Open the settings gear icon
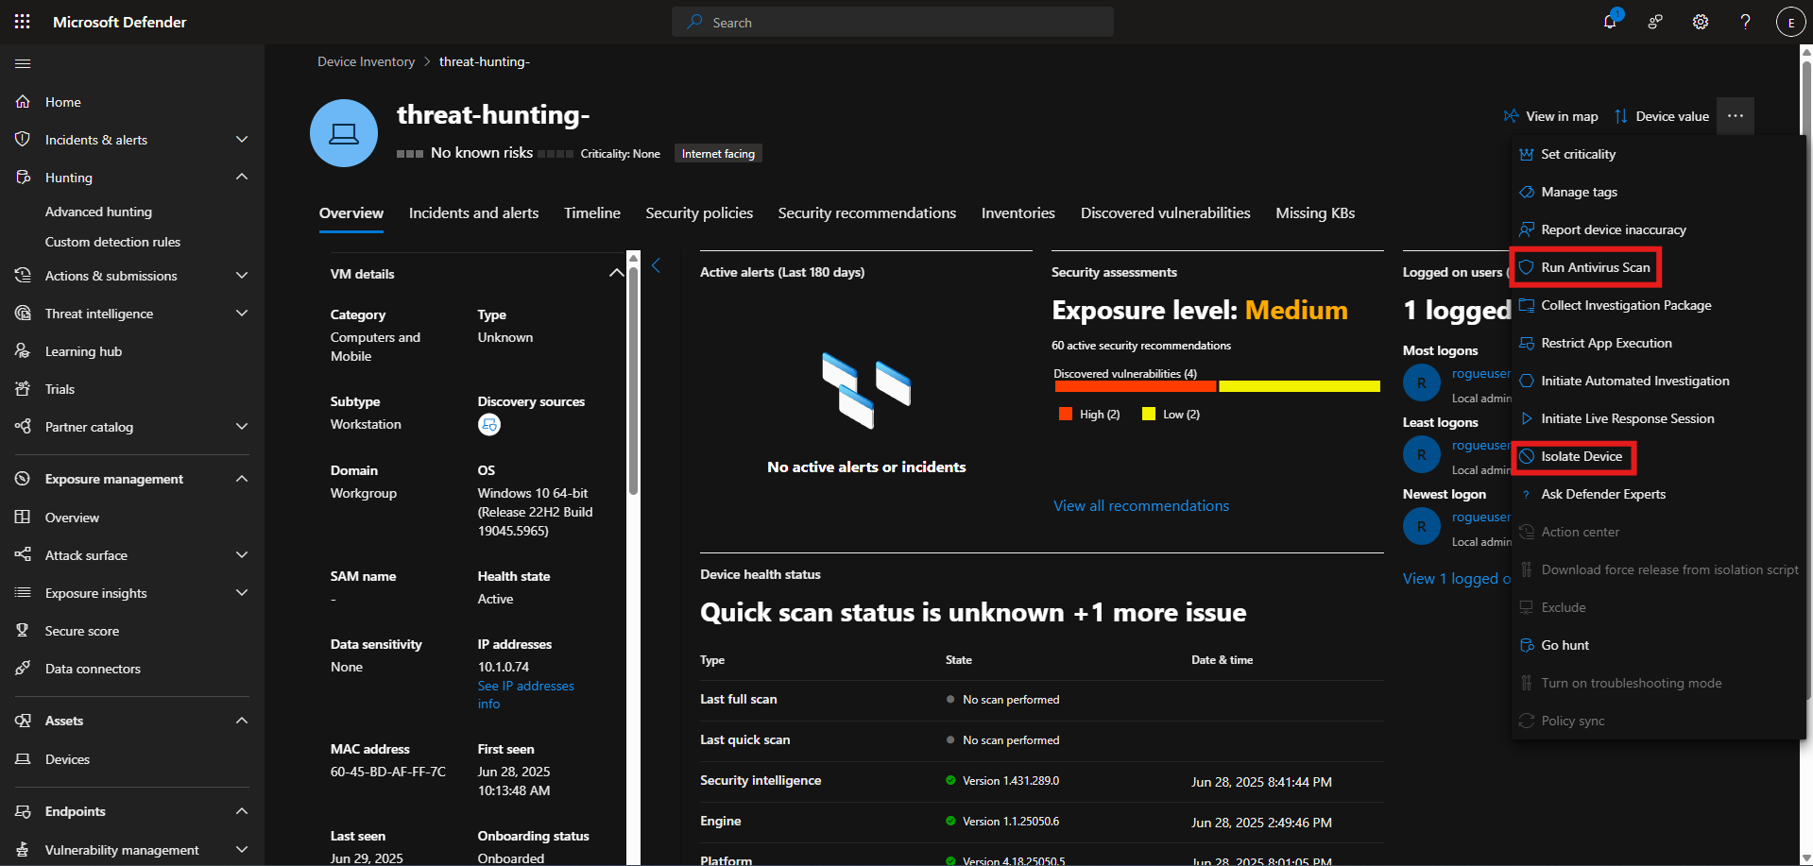Screen dimensions: 1813x866 click(1701, 22)
